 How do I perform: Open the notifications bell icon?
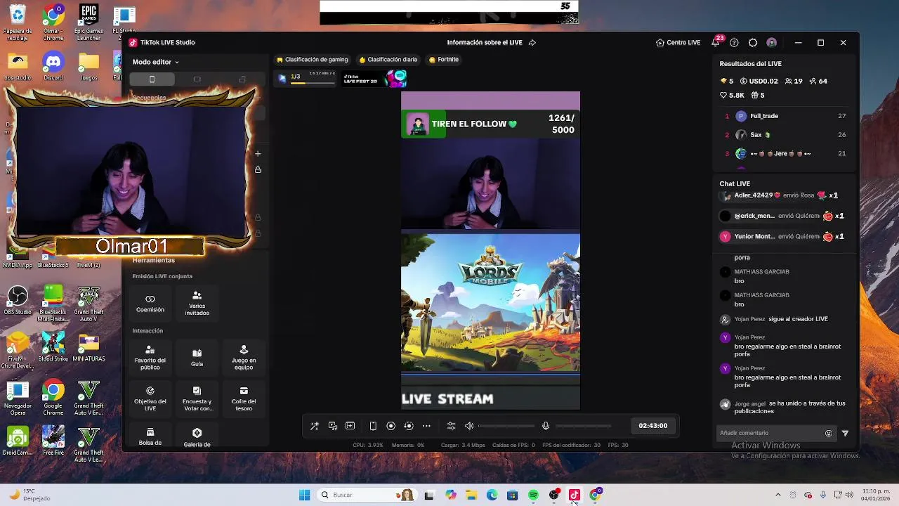tap(716, 43)
